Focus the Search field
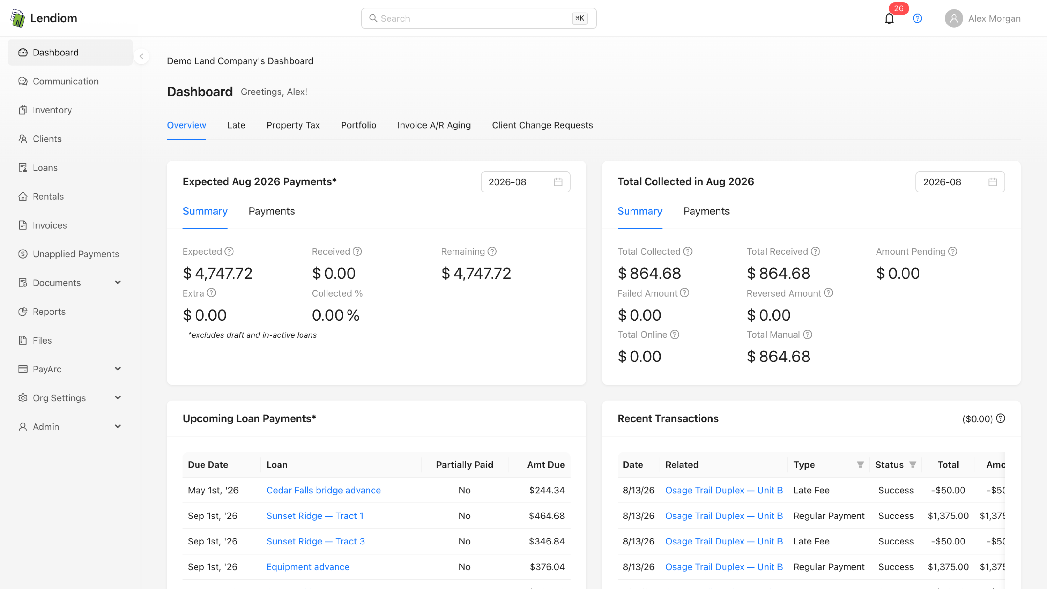Image resolution: width=1047 pixels, height=589 pixels. tap(479, 18)
